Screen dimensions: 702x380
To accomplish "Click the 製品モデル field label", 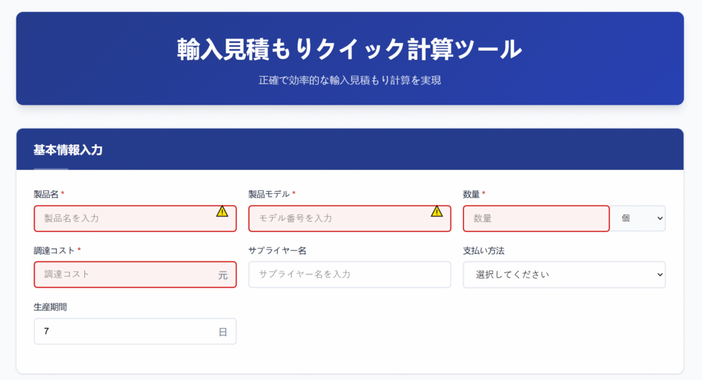I will [269, 194].
